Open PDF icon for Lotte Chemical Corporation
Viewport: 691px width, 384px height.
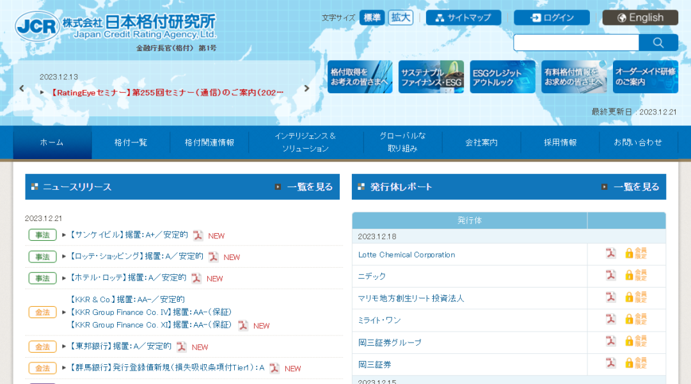(x=611, y=254)
